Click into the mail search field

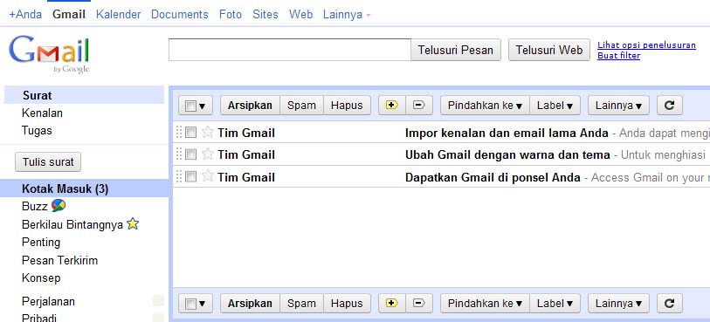tap(290, 50)
